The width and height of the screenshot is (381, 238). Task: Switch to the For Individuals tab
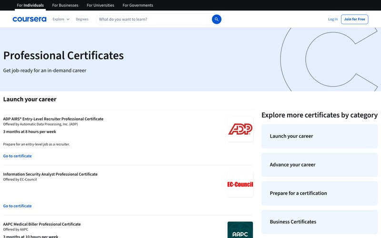(30, 5)
